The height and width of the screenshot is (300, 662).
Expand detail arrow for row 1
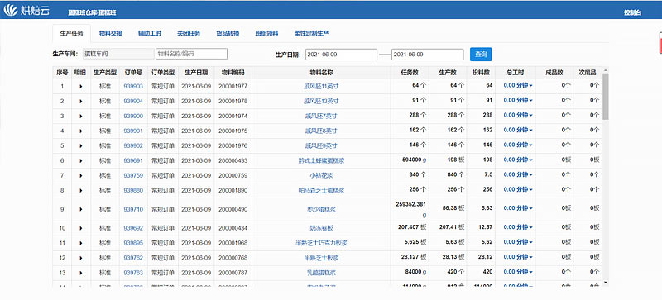80,86
